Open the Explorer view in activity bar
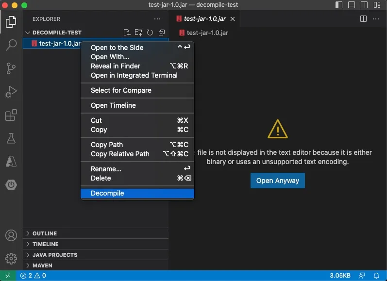 [x=11, y=22]
